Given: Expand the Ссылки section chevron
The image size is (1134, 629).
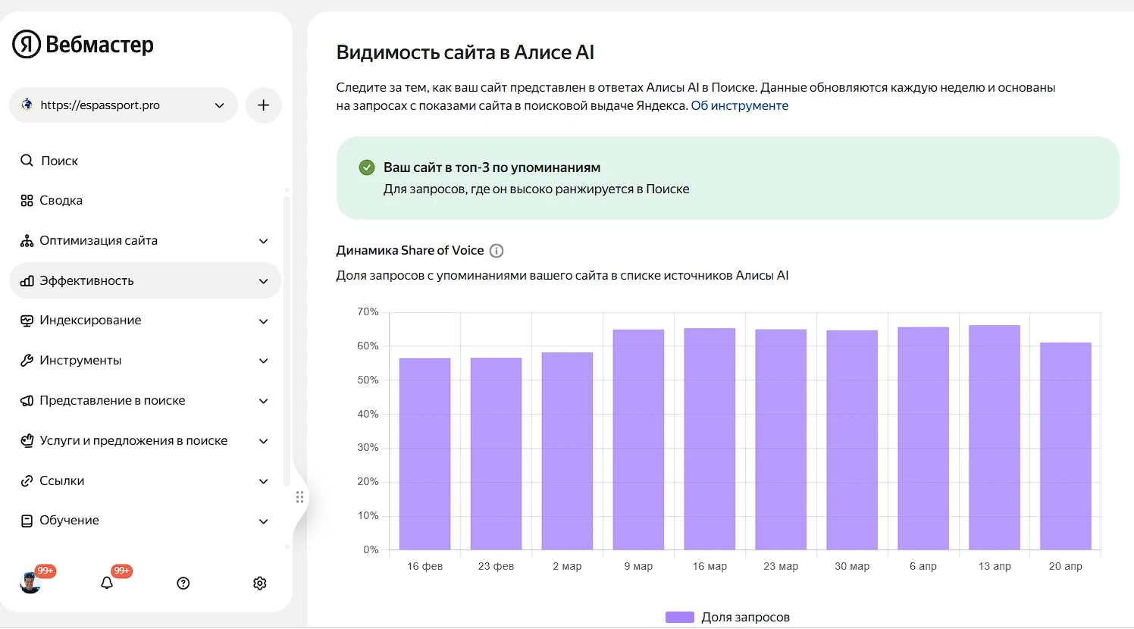Looking at the screenshot, I should (x=264, y=481).
